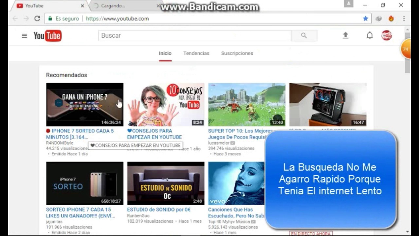Image resolution: width=419 pixels, height=236 pixels.
Task: Visit Top 40 Myhyv Música channel
Action: click(x=229, y=222)
